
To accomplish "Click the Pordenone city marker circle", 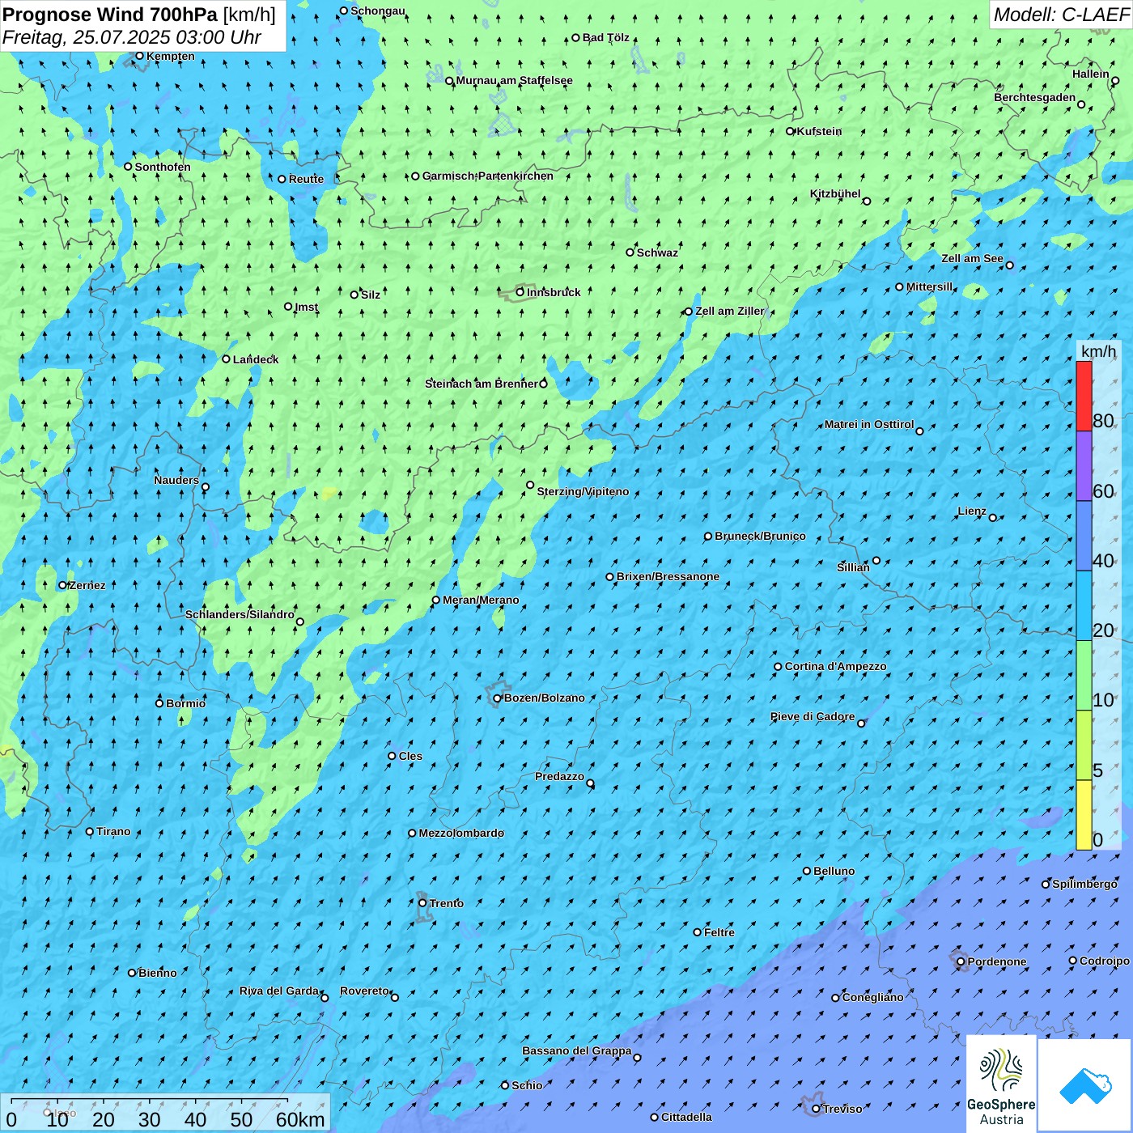I will pos(961,962).
